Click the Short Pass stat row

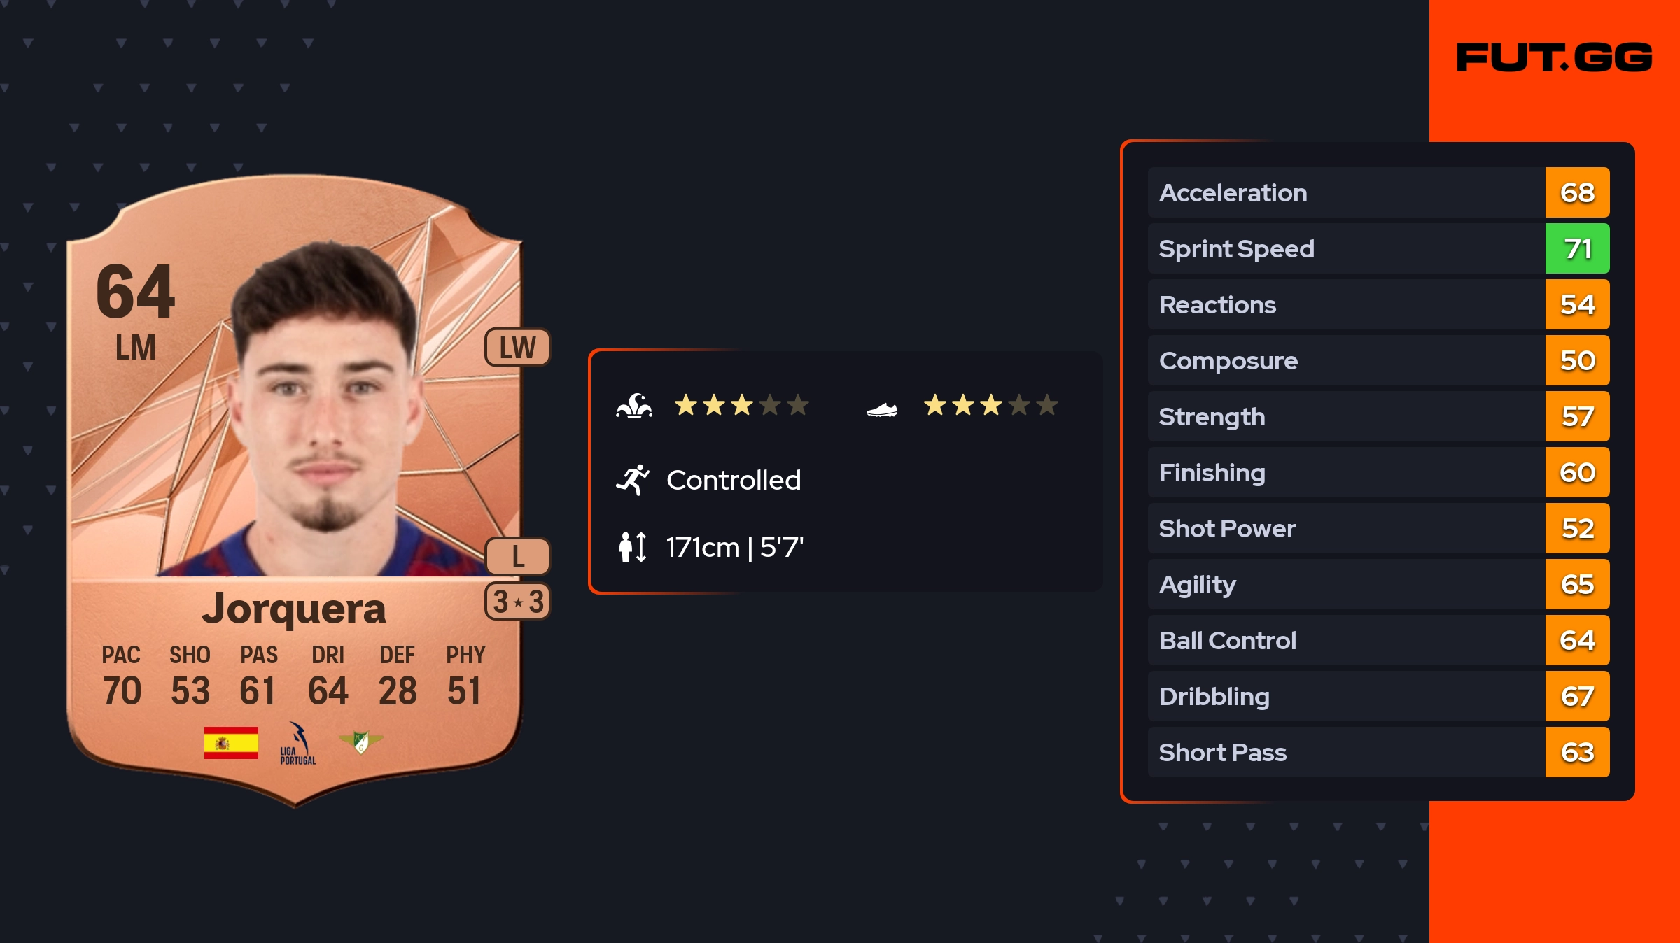coord(1345,753)
